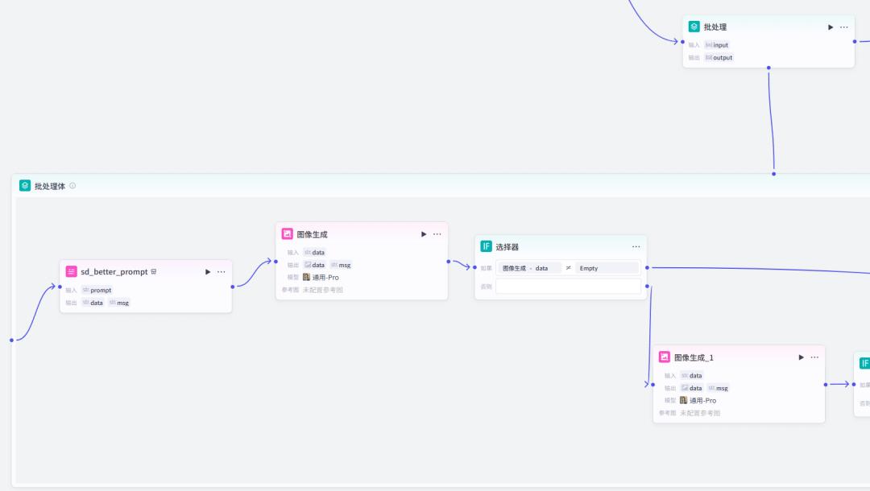Open the 选择器 node more options menu
Image resolution: width=870 pixels, height=491 pixels.
[x=636, y=246]
